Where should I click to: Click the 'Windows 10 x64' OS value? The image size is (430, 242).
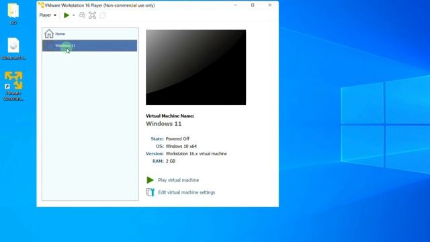181,147
